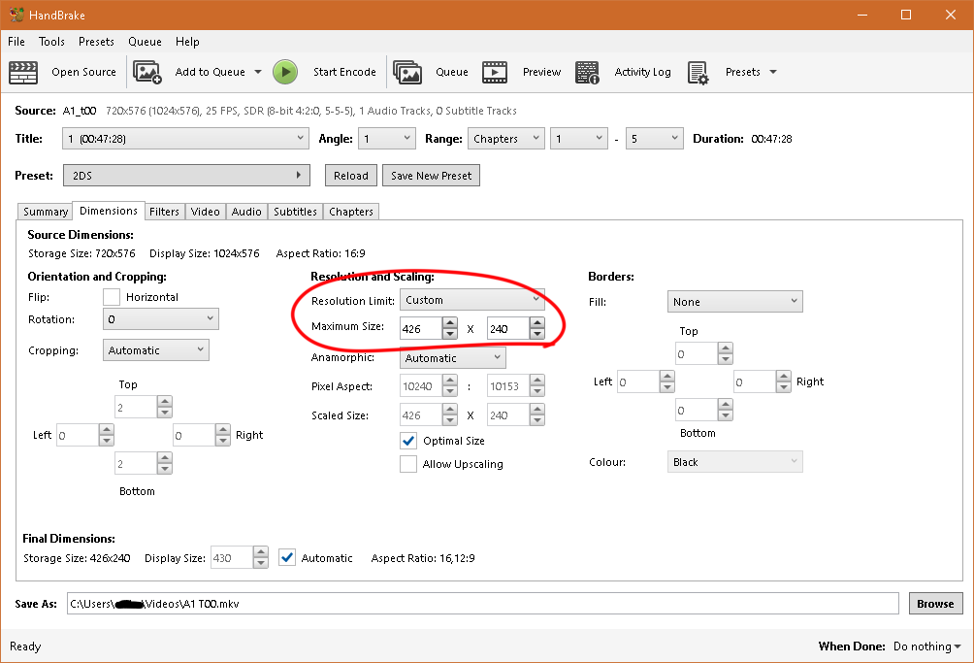Open the Help menu
The width and height of the screenshot is (974, 663).
pos(187,42)
